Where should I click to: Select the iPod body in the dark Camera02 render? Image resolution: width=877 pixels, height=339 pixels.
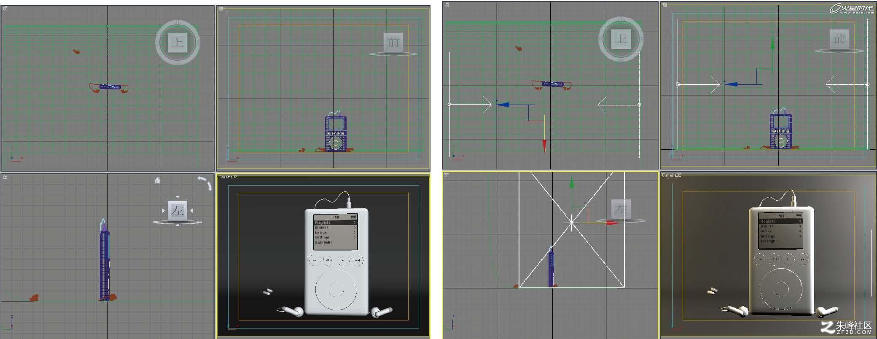click(336, 261)
